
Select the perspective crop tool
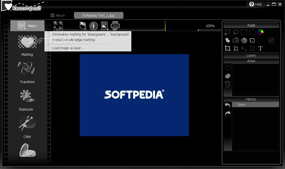pos(236,48)
